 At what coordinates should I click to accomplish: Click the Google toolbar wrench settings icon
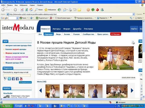[131, 18]
